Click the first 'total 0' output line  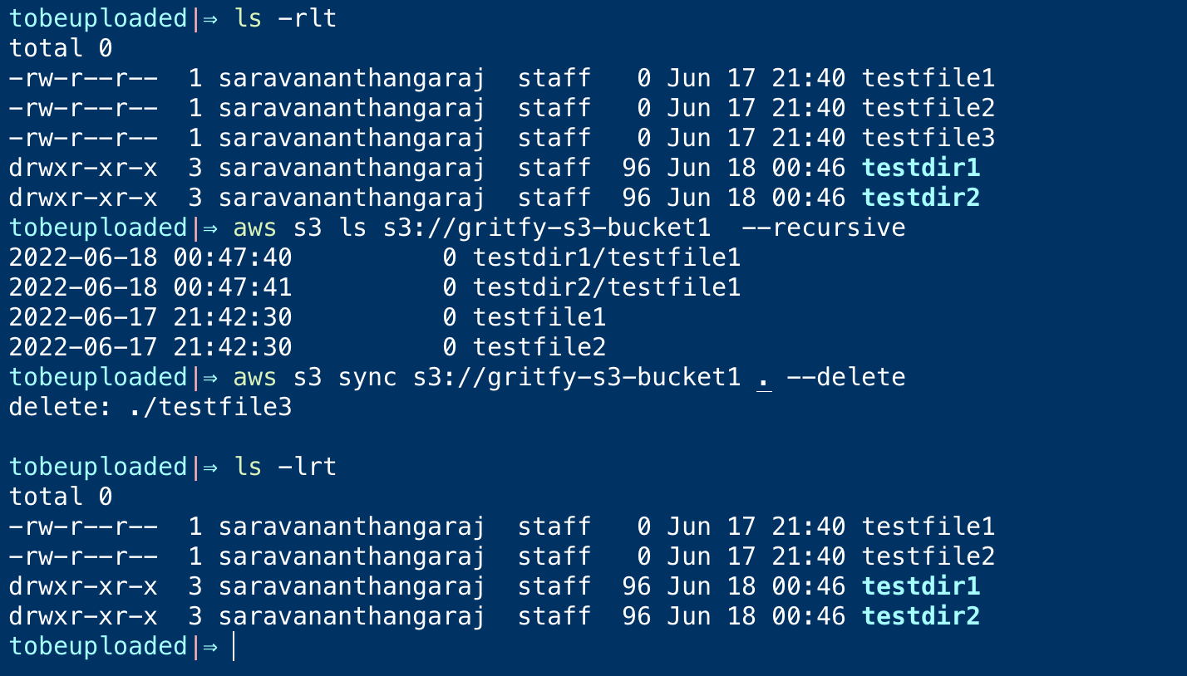[61, 48]
